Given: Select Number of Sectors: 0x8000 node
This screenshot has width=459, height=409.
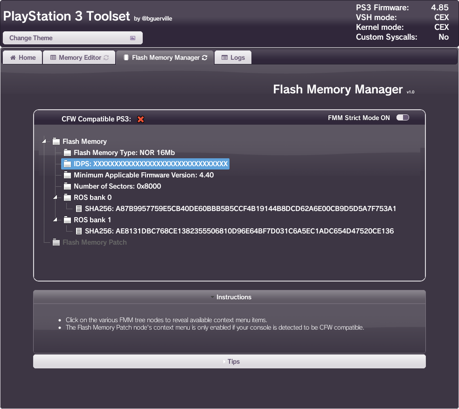Looking at the screenshot, I should 118,186.
